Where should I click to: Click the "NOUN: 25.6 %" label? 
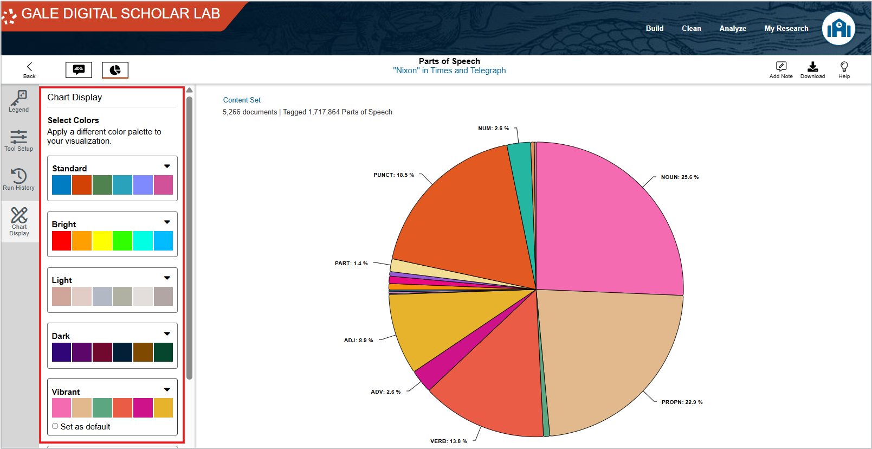click(x=680, y=177)
